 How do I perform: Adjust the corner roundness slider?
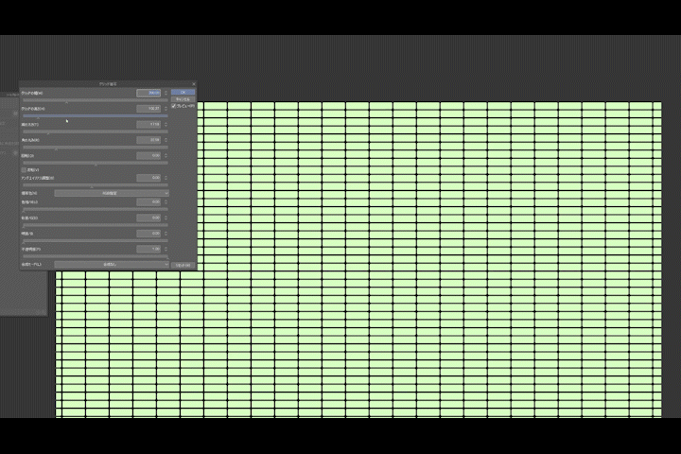pyautogui.click(x=96, y=148)
